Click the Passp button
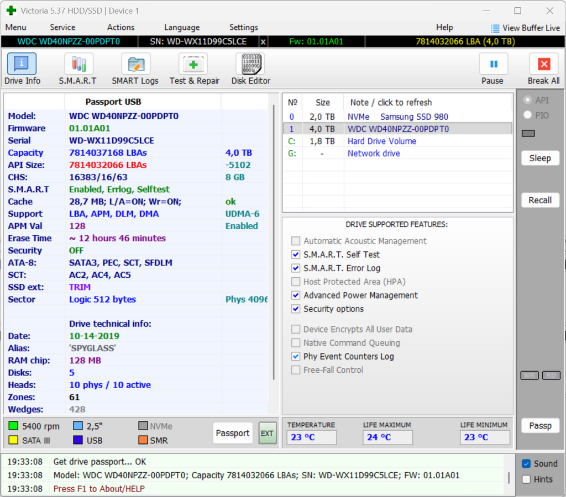 pyautogui.click(x=540, y=426)
